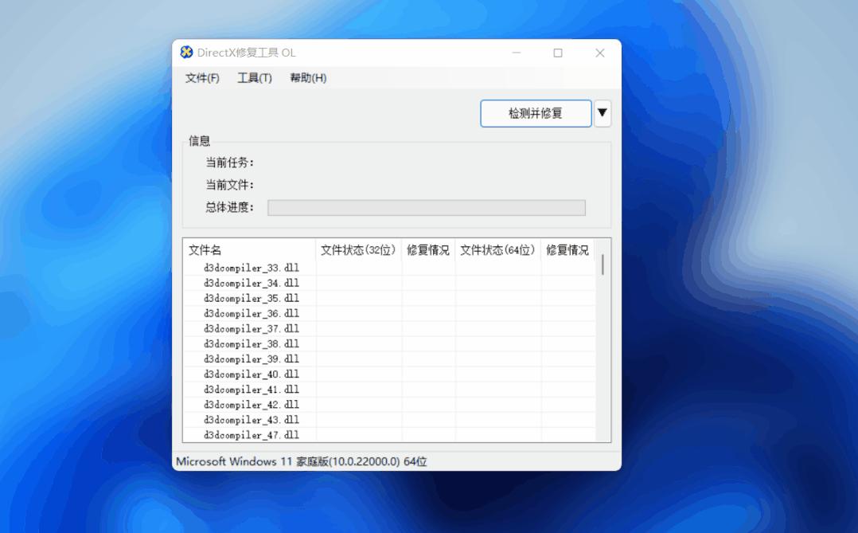Select row d3dcompiler_39.dll
Viewport: 858px width, 533px height.
tap(388, 359)
